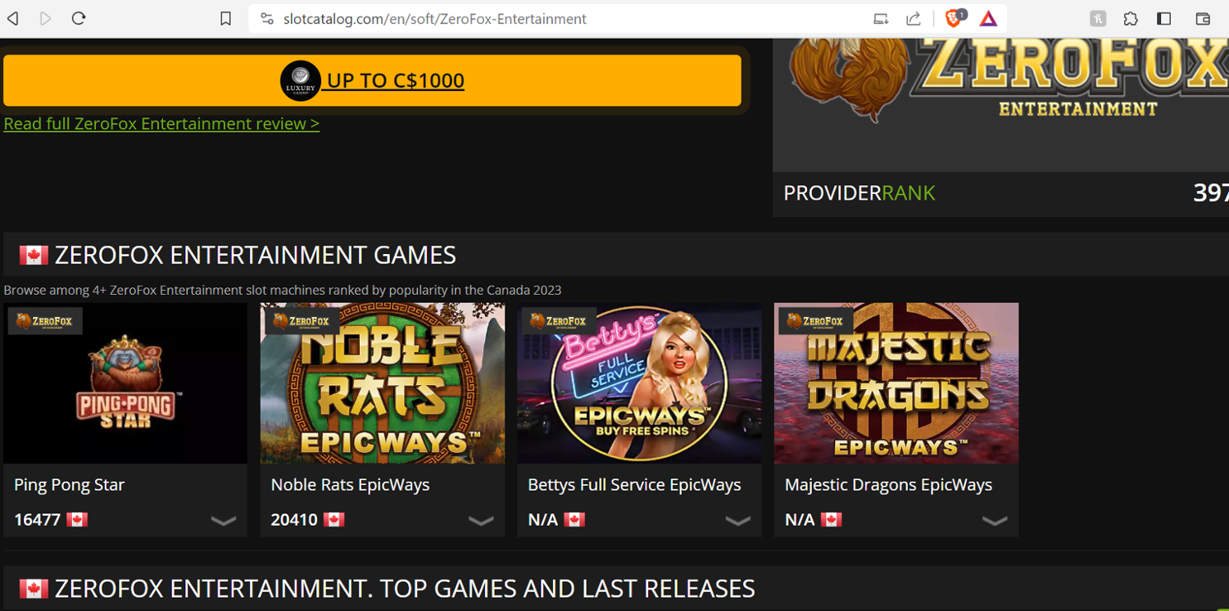
Task: Open the Brave Shields lion icon
Action: click(x=954, y=19)
